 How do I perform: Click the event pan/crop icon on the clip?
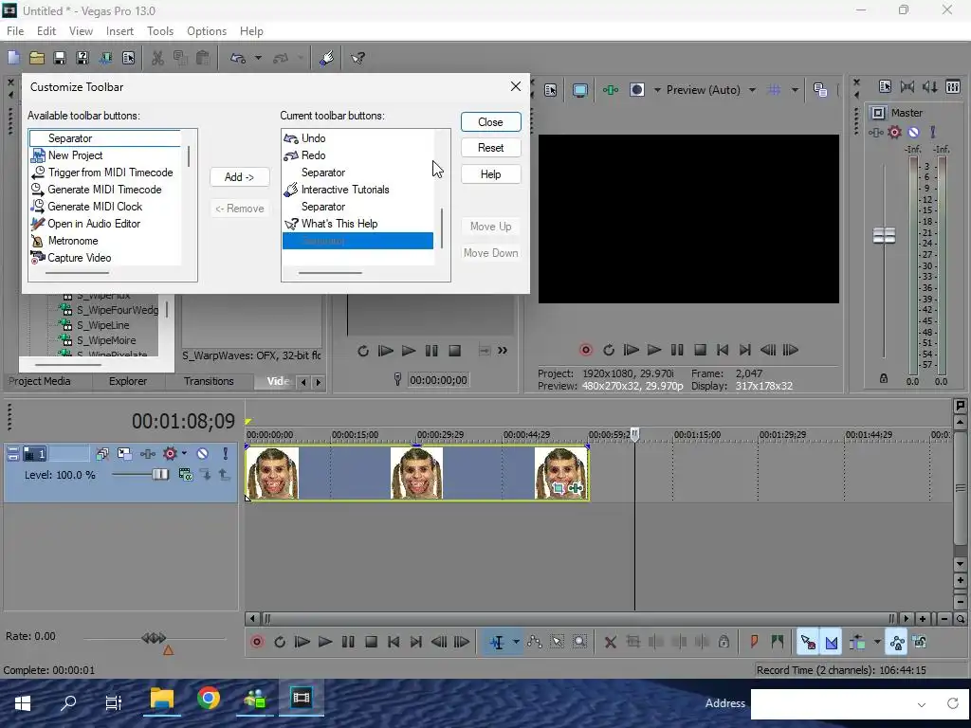pyautogui.click(x=558, y=488)
